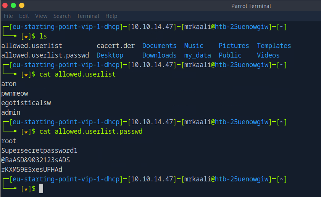Click the 'Supersecretpassword1' text line

click(x=39, y=151)
